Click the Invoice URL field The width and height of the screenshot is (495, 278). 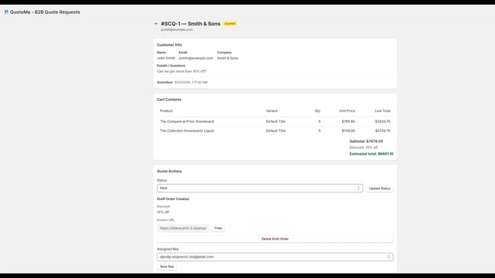(x=183, y=228)
